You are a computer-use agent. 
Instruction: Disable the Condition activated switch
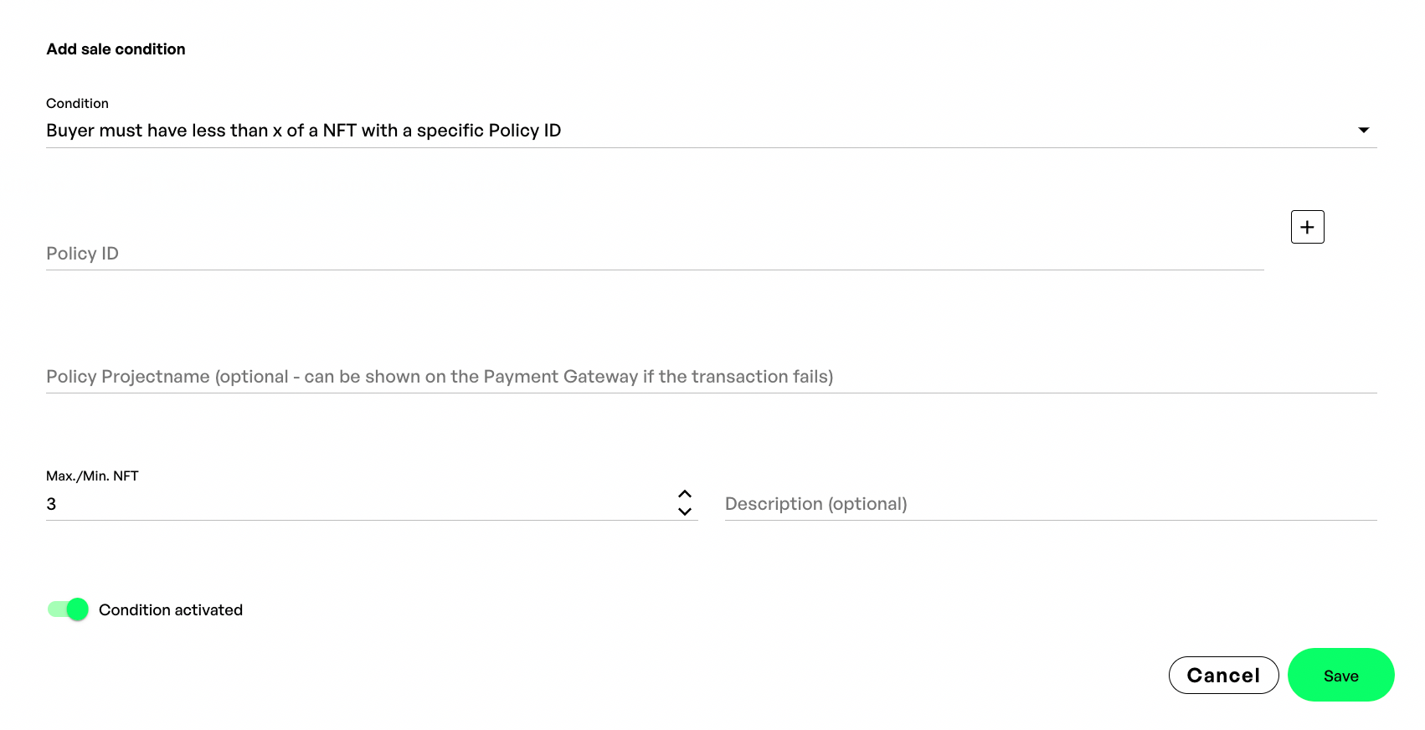coord(68,609)
